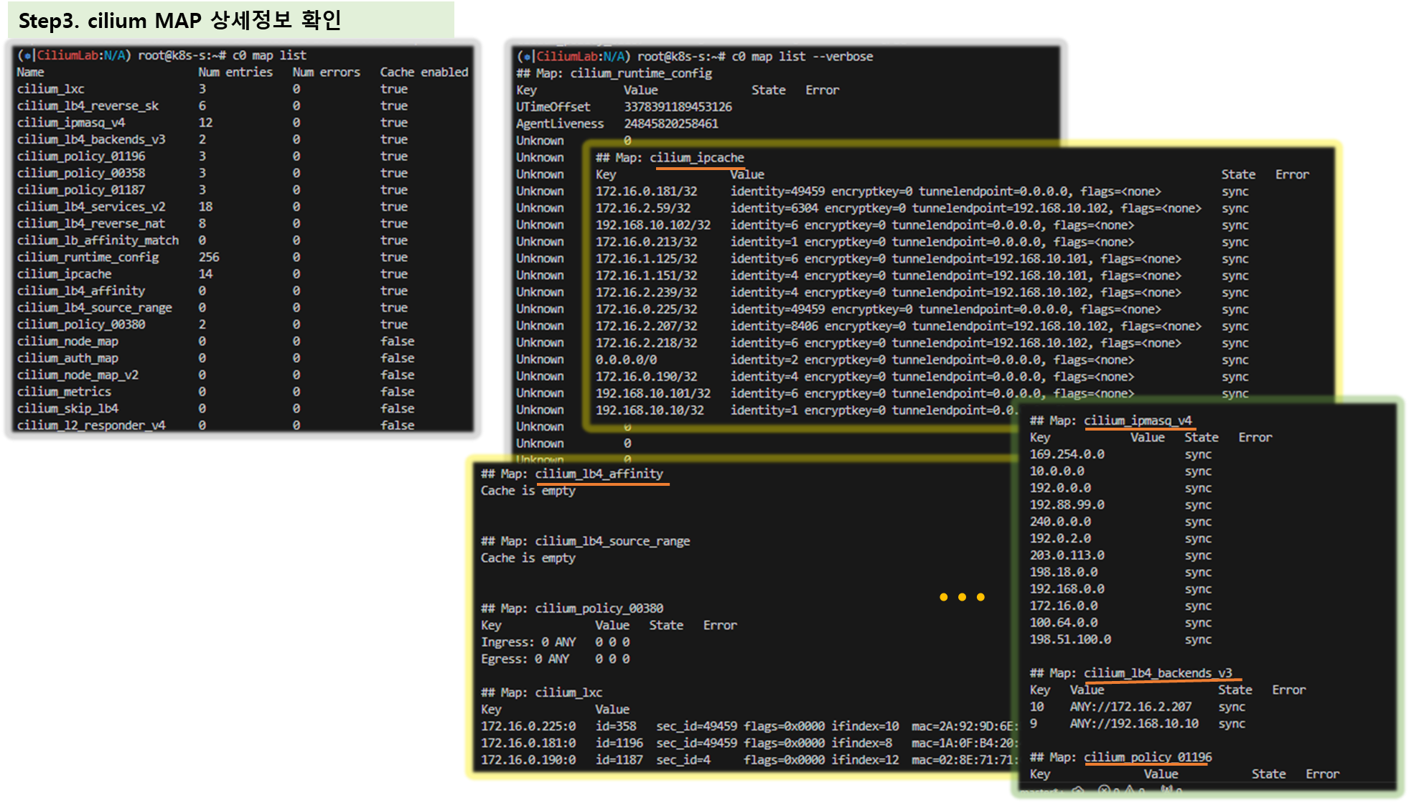Screen dimensions: 1409x803
Task: Click the forwarded ports icon in status bar
Action: click(1167, 789)
